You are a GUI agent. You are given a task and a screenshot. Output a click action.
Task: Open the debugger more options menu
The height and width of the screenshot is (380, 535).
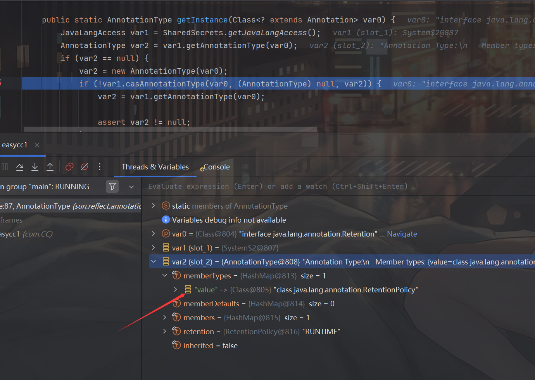click(100, 167)
